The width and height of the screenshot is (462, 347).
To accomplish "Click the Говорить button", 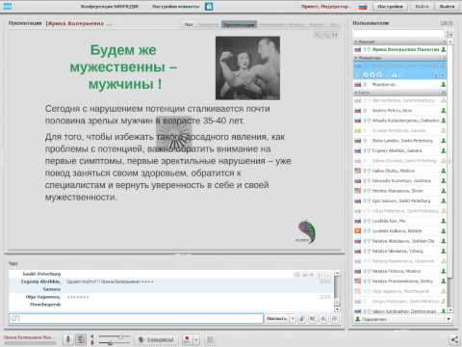I will click(x=156, y=339).
